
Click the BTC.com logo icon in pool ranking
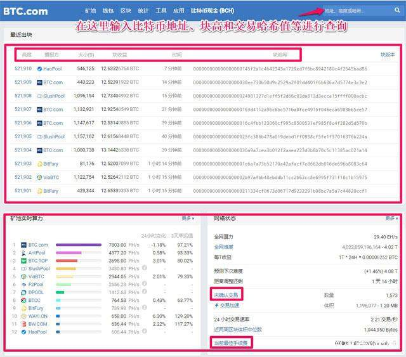[x=23, y=245]
